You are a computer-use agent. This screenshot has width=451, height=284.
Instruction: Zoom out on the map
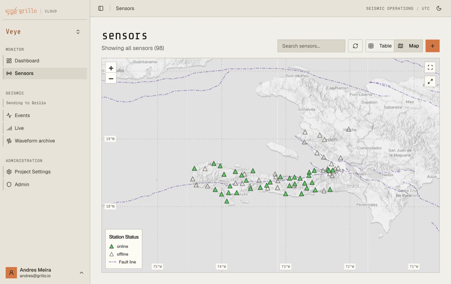pyautogui.click(x=111, y=78)
